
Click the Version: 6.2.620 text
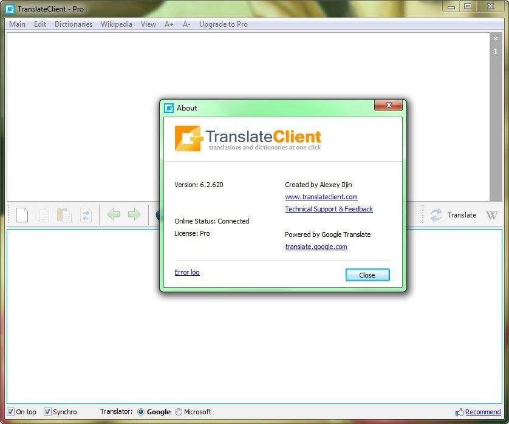tap(199, 185)
